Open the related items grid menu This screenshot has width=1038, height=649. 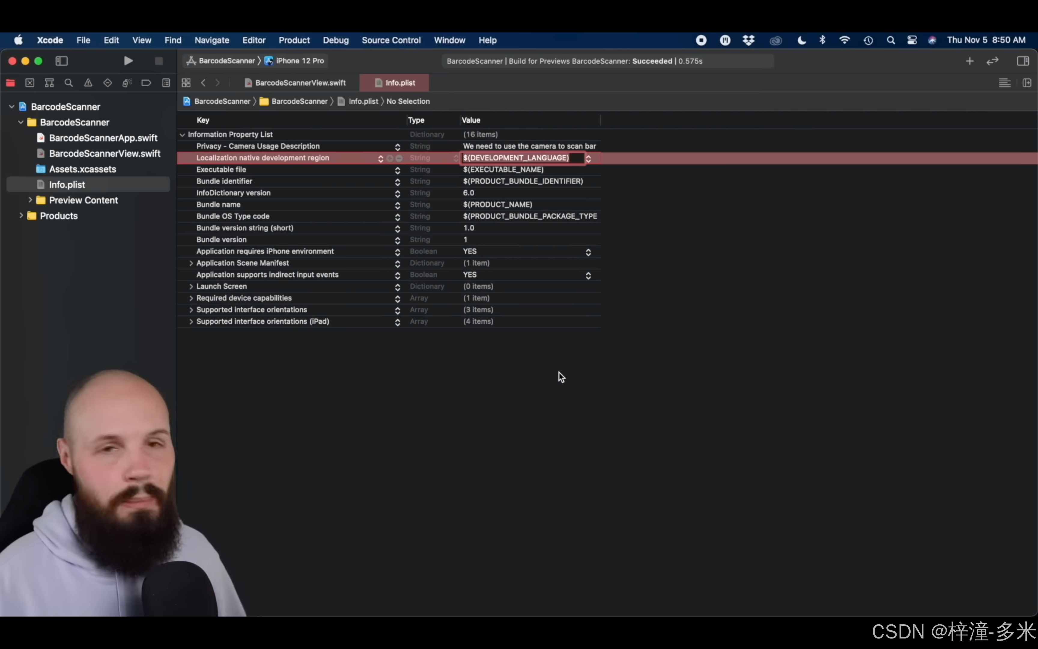click(186, 83)
